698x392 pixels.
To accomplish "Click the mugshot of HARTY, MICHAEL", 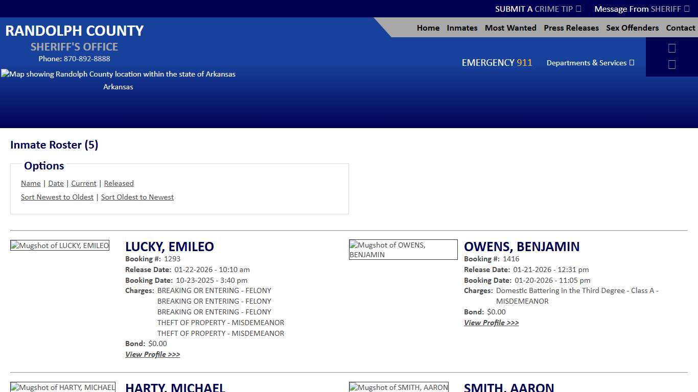I will (x=62, y=387).
